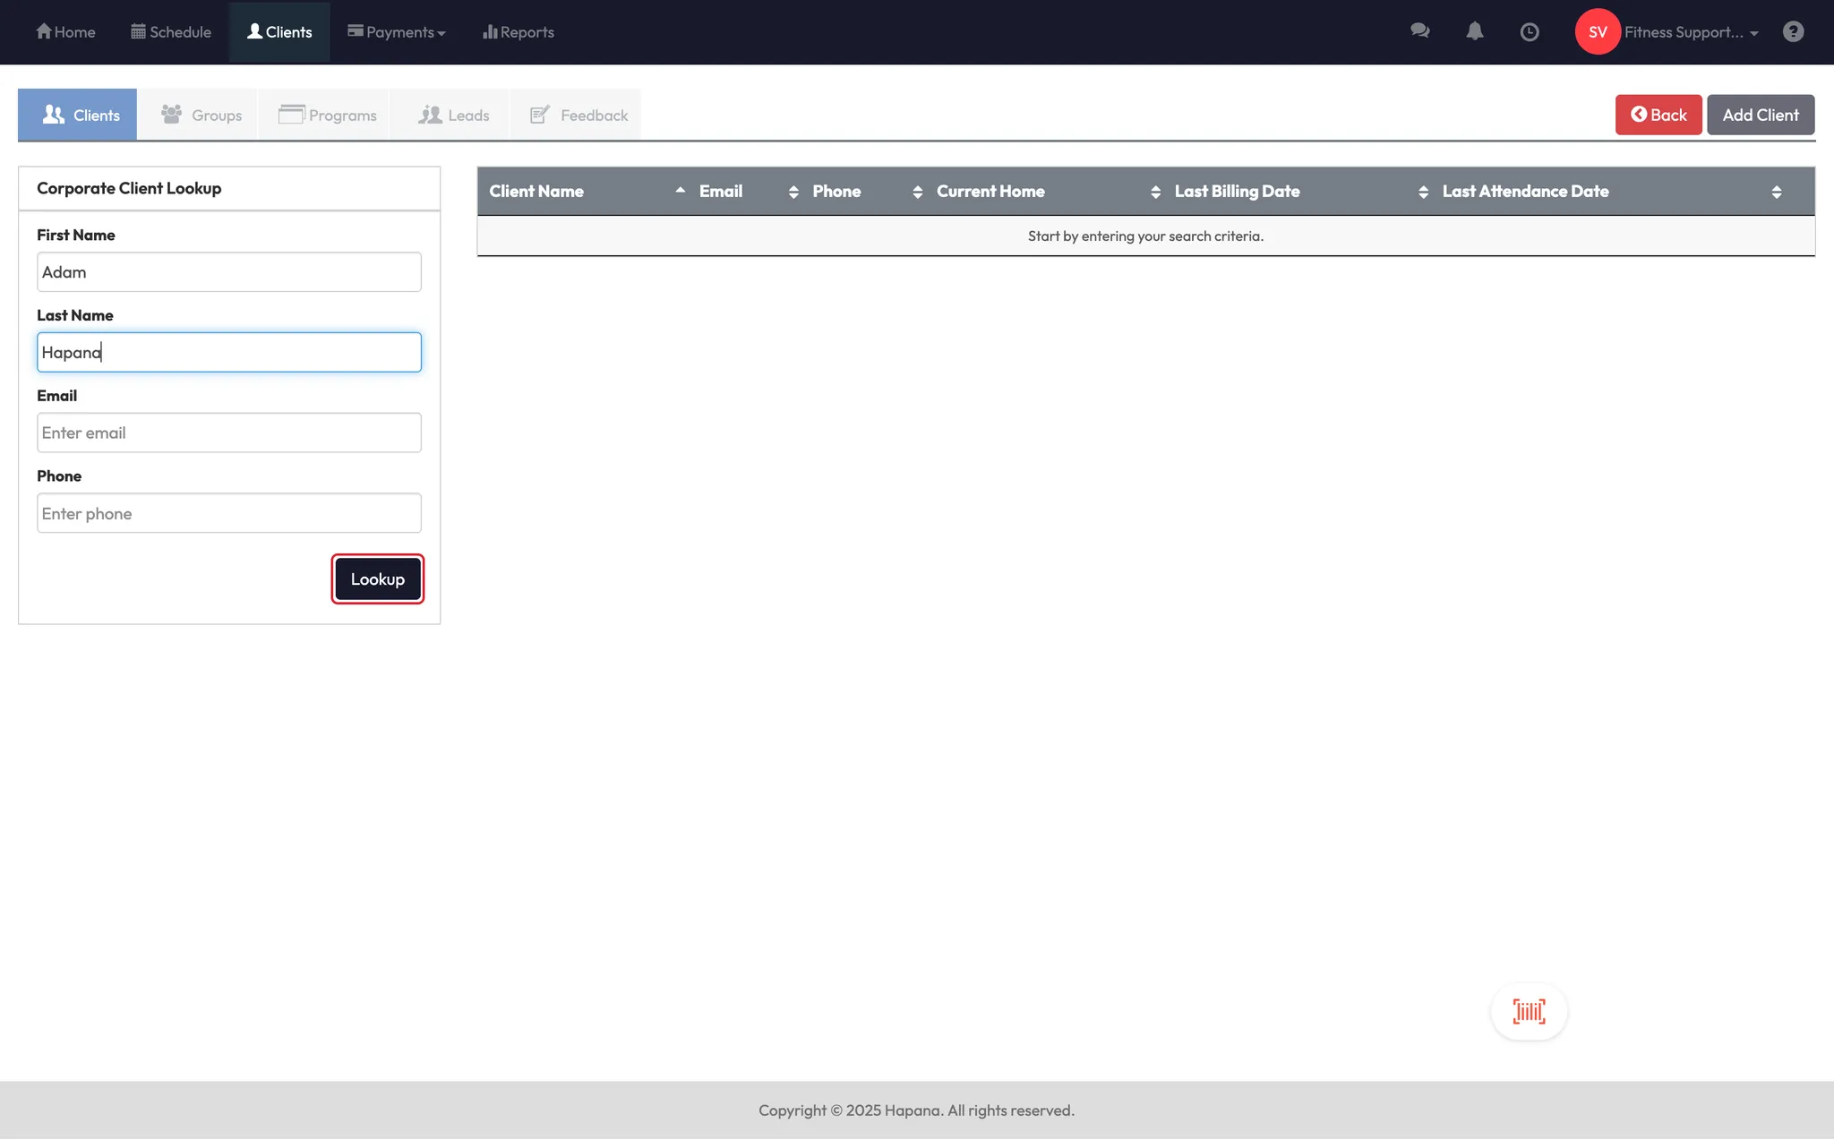Click the notifications bell icon
1834x1140 pixels.
(1475, 31)
